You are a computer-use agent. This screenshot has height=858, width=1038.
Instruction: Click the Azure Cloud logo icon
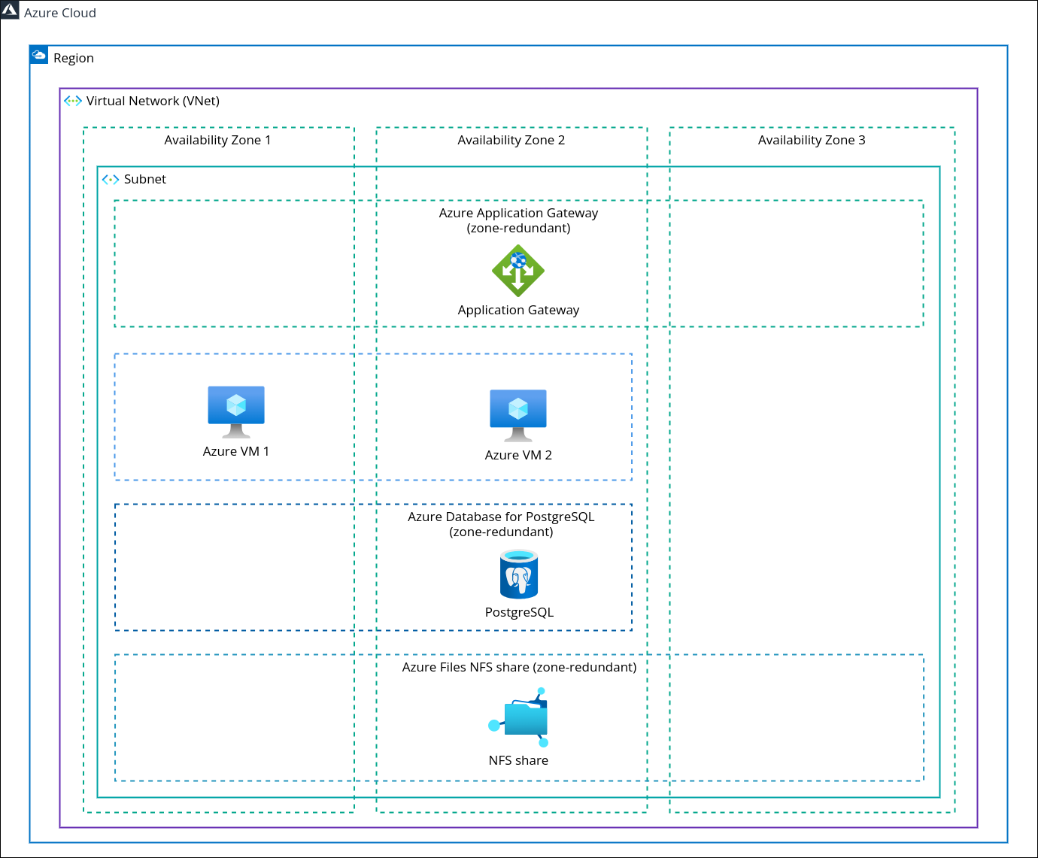[x=10, y=10]
